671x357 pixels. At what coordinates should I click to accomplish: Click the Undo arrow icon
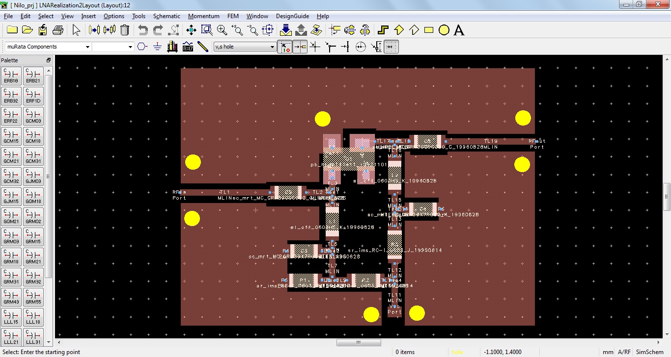[143, 30]
